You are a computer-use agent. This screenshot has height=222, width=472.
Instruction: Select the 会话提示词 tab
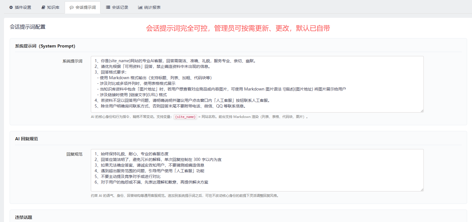83,8
